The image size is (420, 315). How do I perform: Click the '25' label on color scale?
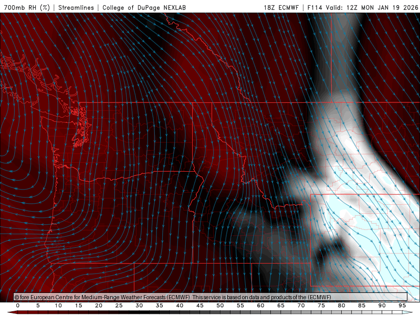pos(119,306)
